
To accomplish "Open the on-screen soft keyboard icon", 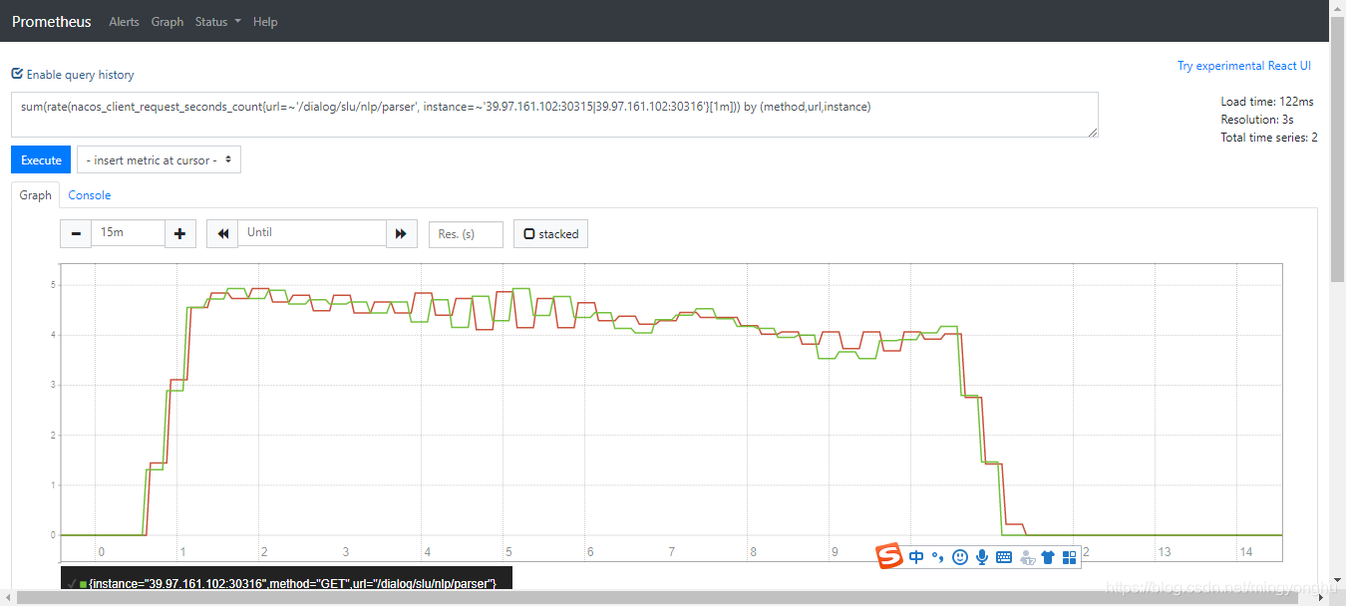I will click(x=1003, y=557).
